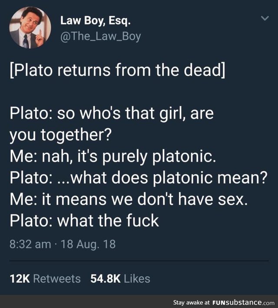Screen dimensions: 278x308
Task: Visit the FUNsubstance.com watermark link
Action: point(243,302)
